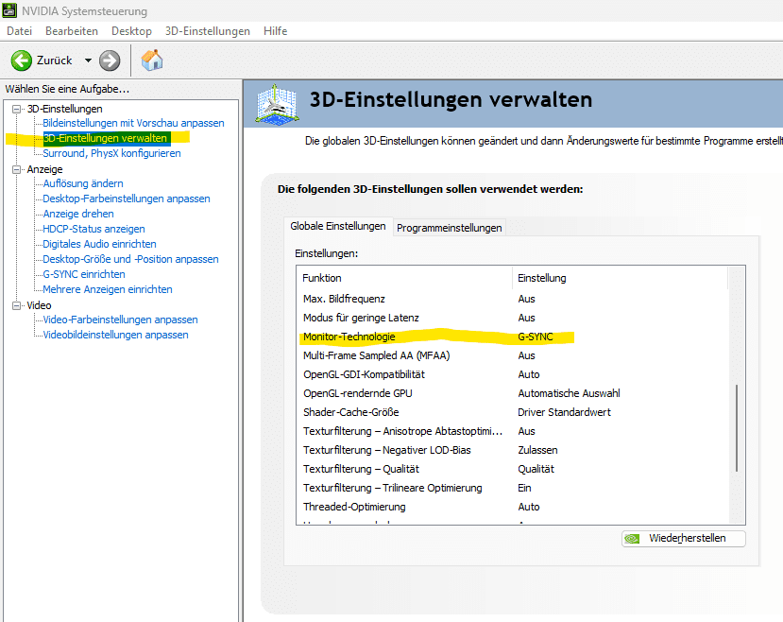Click the Driver Standardwert value

(564, 412)
